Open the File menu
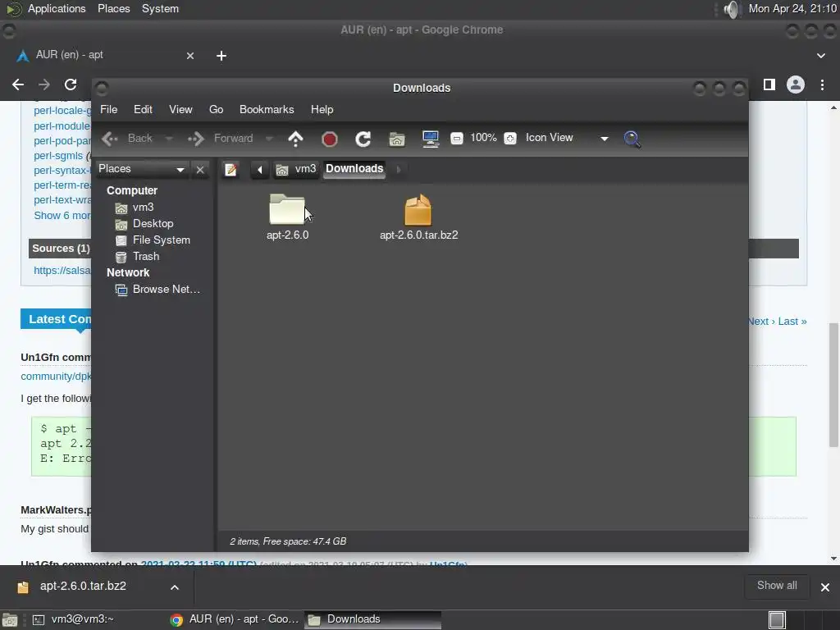Screen dimensions: 840x630 (109, 109)
